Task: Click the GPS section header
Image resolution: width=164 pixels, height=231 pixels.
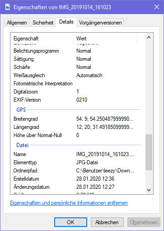Action: coord(21,110)
